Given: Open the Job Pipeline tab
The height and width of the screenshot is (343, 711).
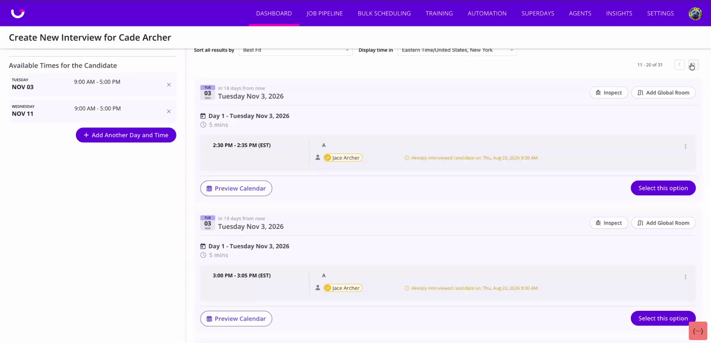Looking at the screenshot, I should (x=324, y=13).
